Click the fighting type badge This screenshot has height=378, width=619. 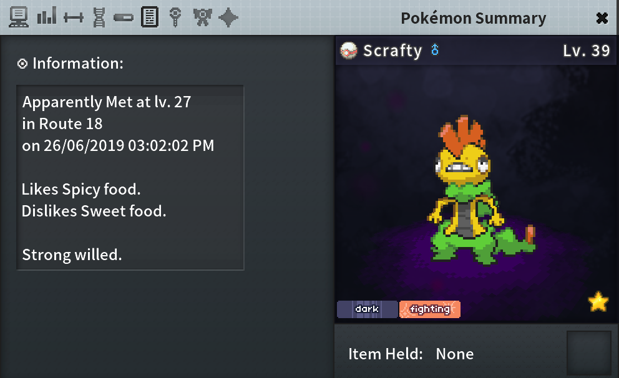click(430, 309)
